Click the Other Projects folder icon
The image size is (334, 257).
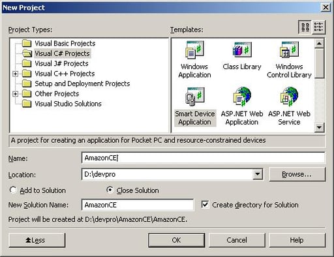(27, 94)
